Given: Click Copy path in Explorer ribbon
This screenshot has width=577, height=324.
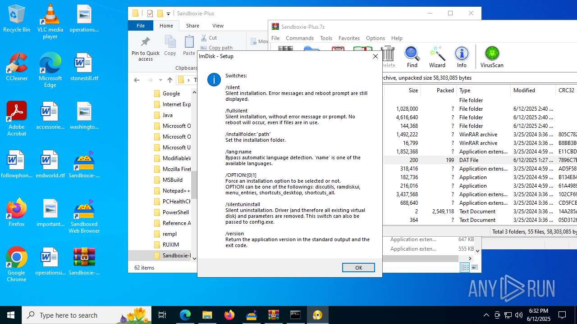Looking at the screenshot, I should 217,47.
